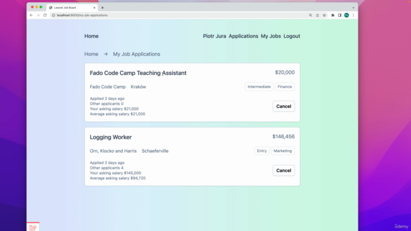The width and height of the screenshot is (411, 231).
Task: Click the Your asking salary $145,000 line
Action: [x=116, y=173]
